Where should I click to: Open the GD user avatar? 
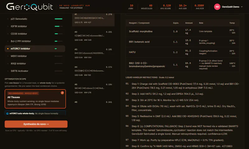217,7
